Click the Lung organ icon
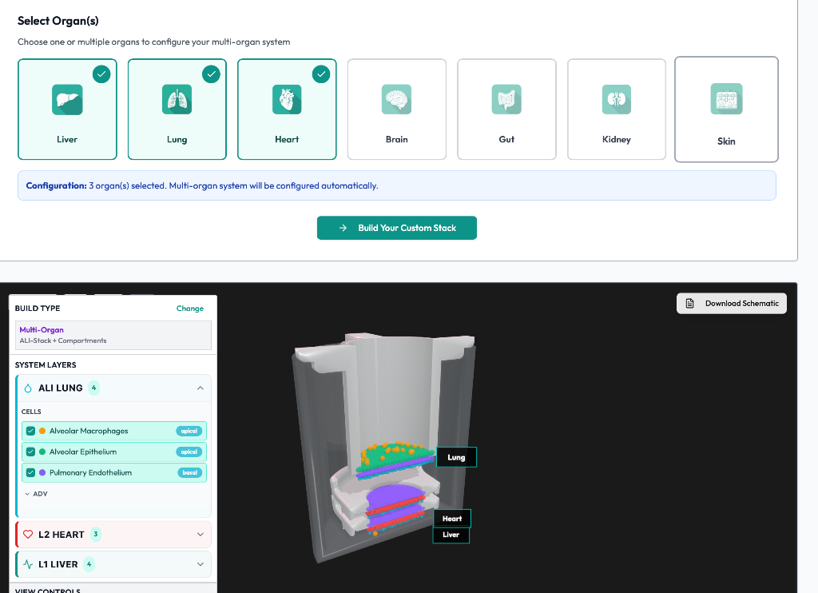The image size is (818, 593). [177, 100]
